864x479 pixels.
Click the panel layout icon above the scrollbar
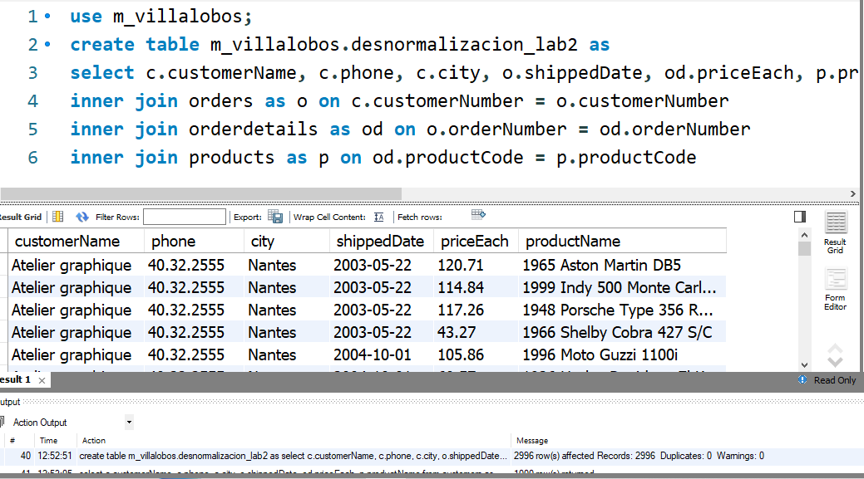(800, 216)
